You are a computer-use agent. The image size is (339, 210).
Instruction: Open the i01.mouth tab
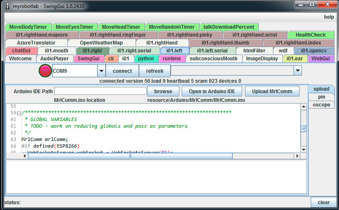(57, 51)
